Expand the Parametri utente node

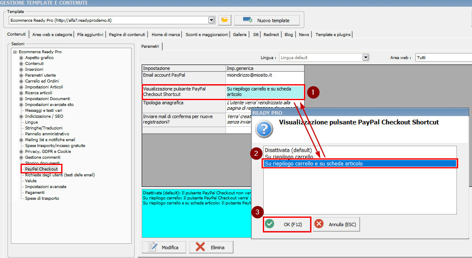pos(21,75)
